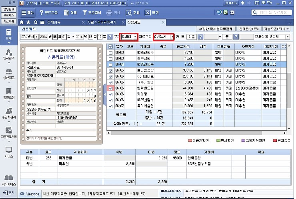Screen dimensions: 296x199
Task: Click the 전표전송(F3) button
Action: [x=249, y=29]
